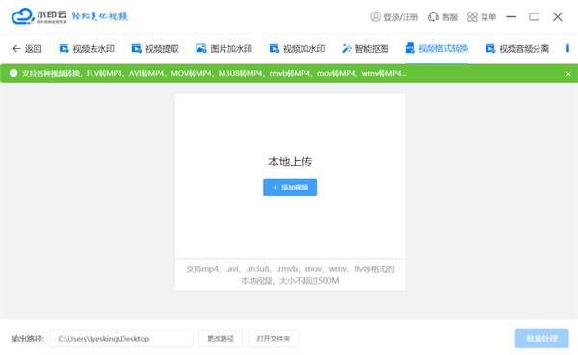The height and width of the screenshot is (355, 578).
Task: Click the user avatar icon
Action: click(x=376, y=17)
